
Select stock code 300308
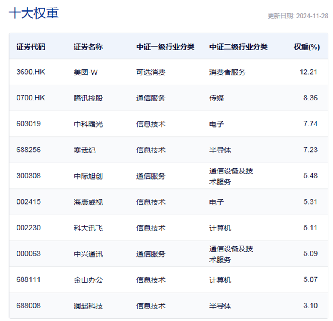[28, 176]
